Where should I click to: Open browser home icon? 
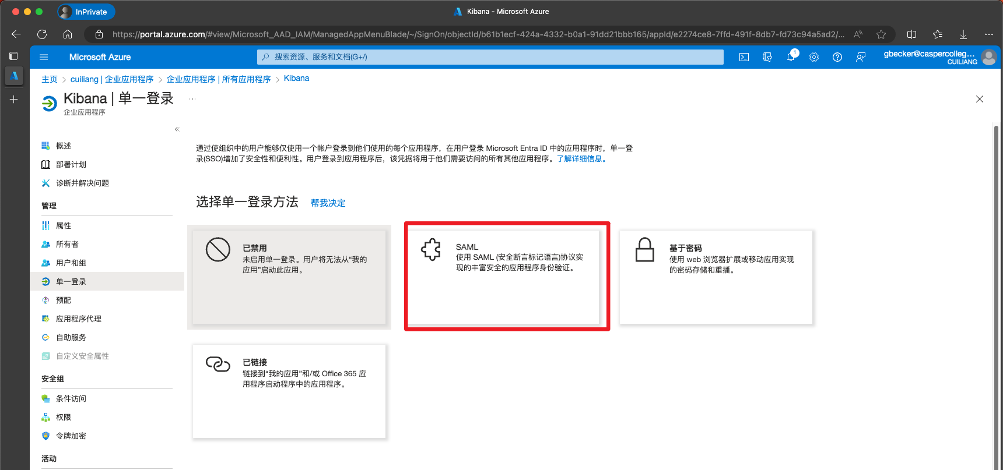point(68,34)
